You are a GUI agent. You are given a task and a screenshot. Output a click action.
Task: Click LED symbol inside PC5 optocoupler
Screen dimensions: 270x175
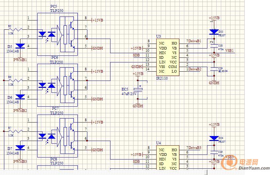tap(42, 34)
